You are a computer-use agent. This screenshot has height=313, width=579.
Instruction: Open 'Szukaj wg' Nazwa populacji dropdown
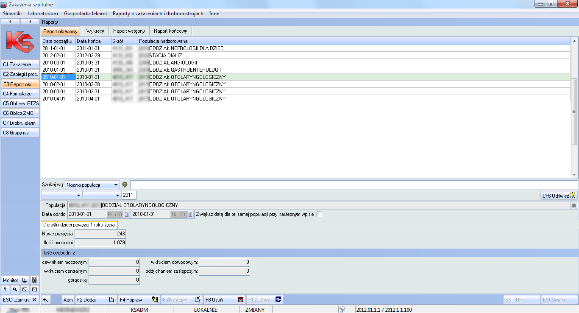(116, 185)
